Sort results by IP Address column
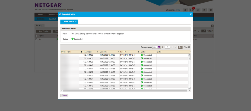 [87, 52]
